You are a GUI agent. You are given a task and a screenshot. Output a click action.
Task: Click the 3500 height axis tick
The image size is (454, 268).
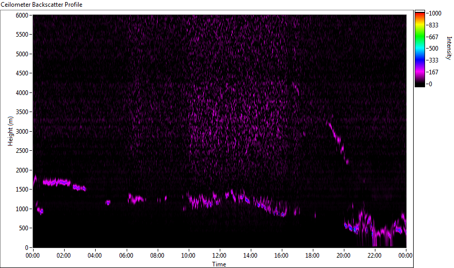22,112
